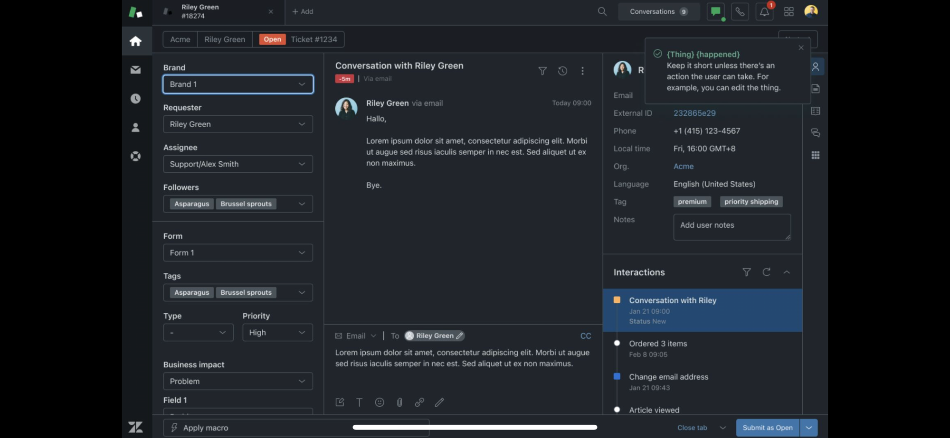
Task: Open Submit as Open options arrow
Action: click(x=809, y=428)
